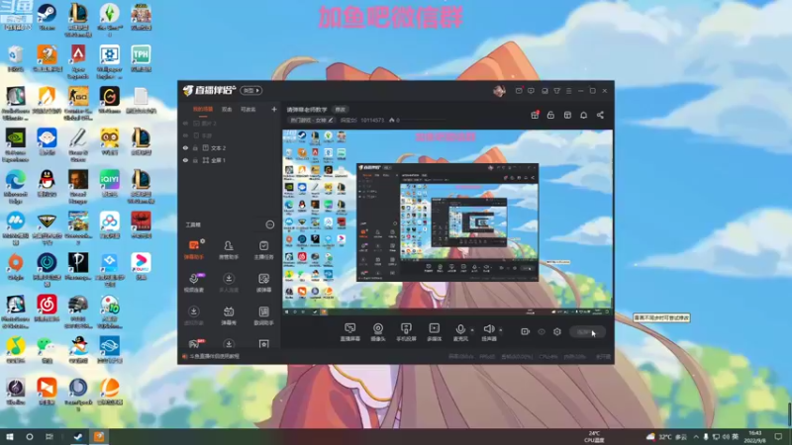Open the streamer avatar profile

(x=499, y=91)
